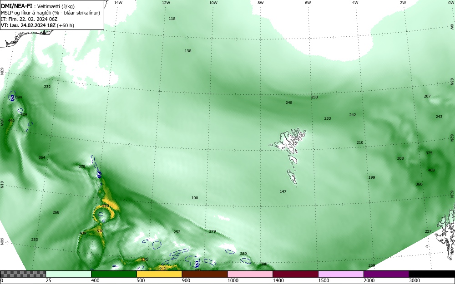
Task: Click the CAPE value 100
Action: 195,198
